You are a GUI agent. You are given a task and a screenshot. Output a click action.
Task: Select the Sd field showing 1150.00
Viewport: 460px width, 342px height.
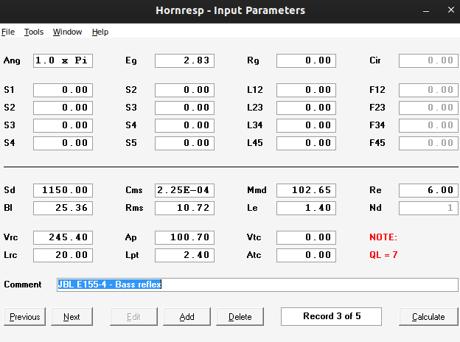63,190
